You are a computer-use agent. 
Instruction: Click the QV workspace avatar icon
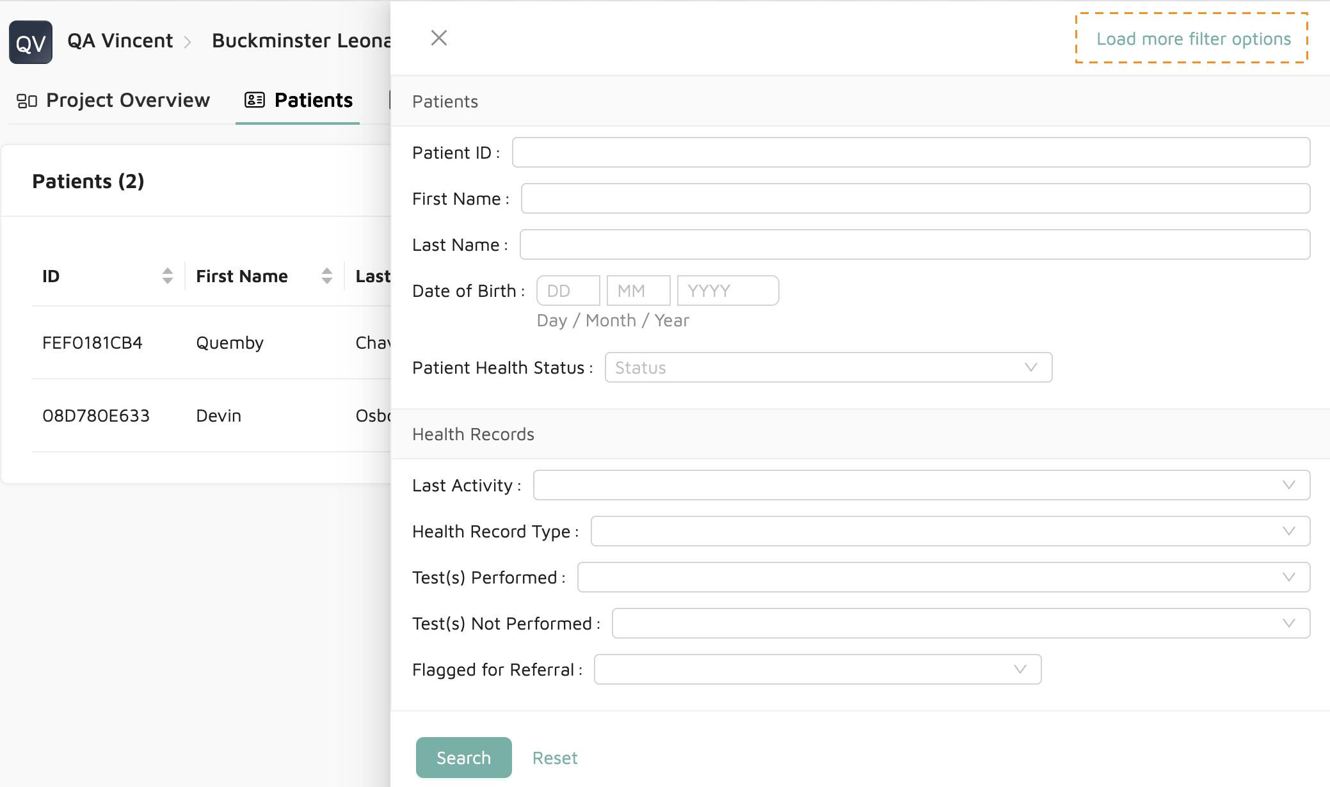pyautogui.click(x=31, y=42)
